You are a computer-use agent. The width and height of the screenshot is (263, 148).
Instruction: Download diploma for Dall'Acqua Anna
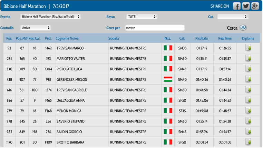(x=248, y=100)
